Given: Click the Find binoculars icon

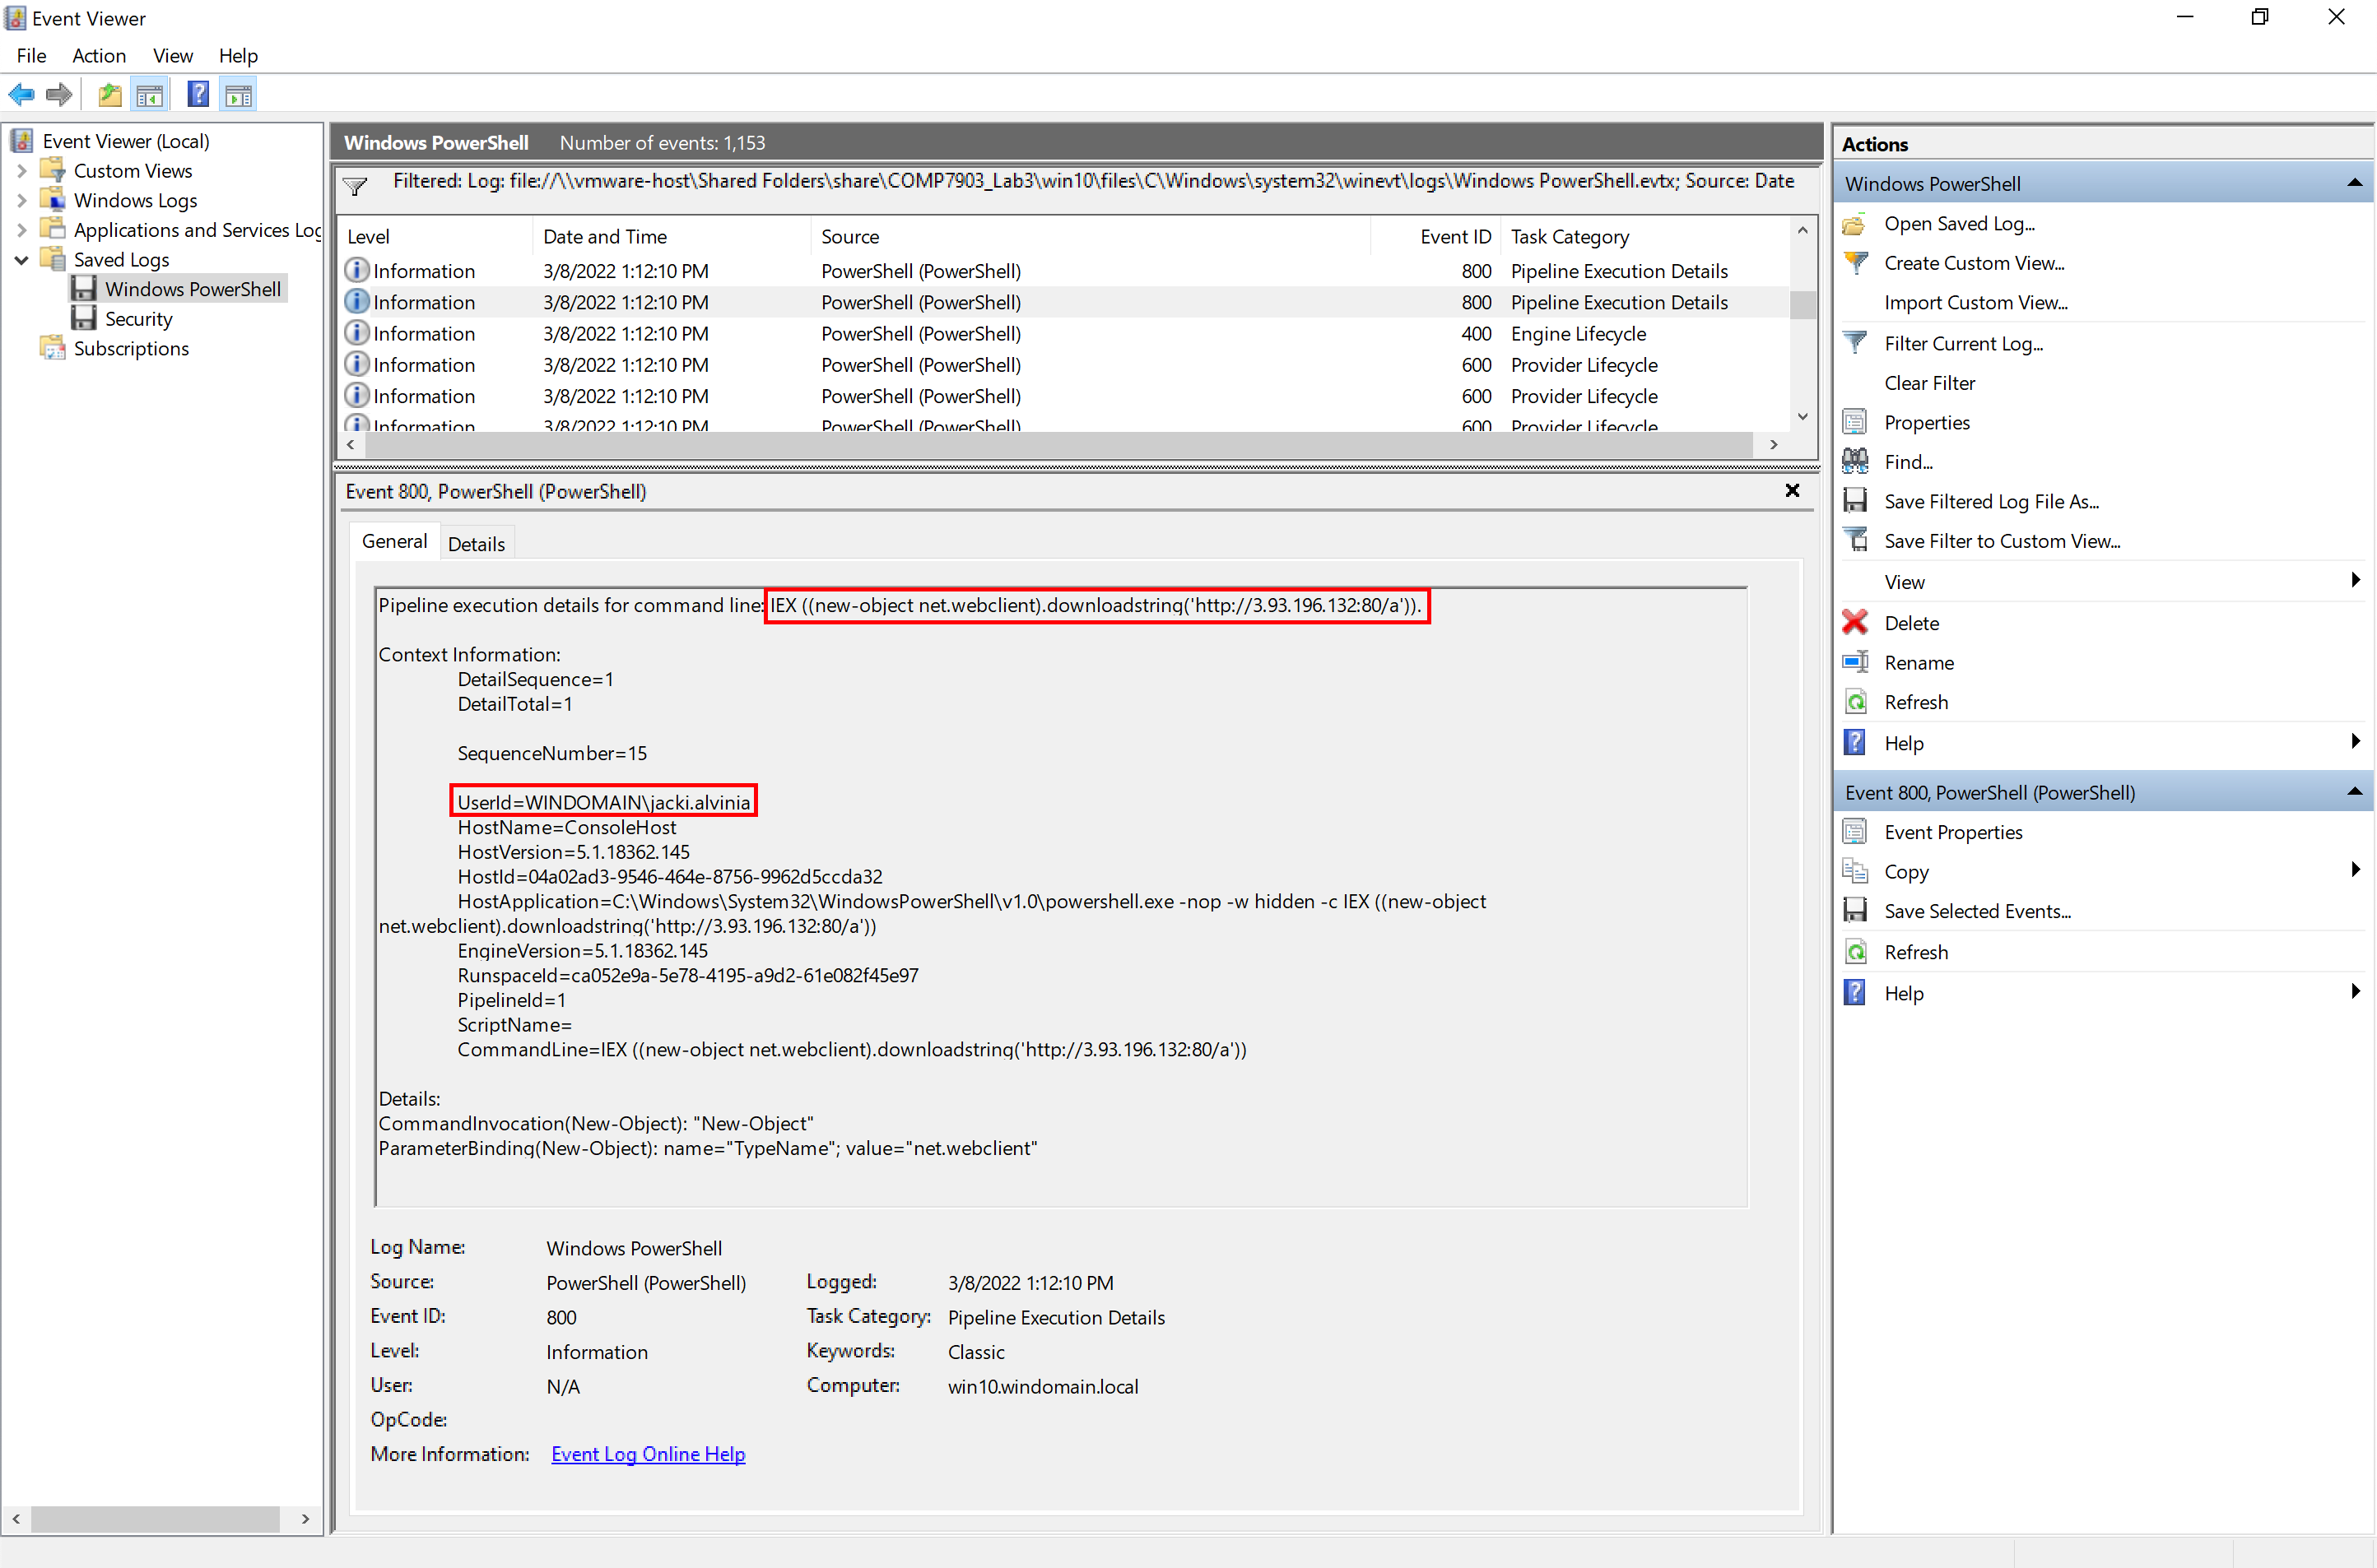Looking at the screenshot, I should [x=1855, y=461].
